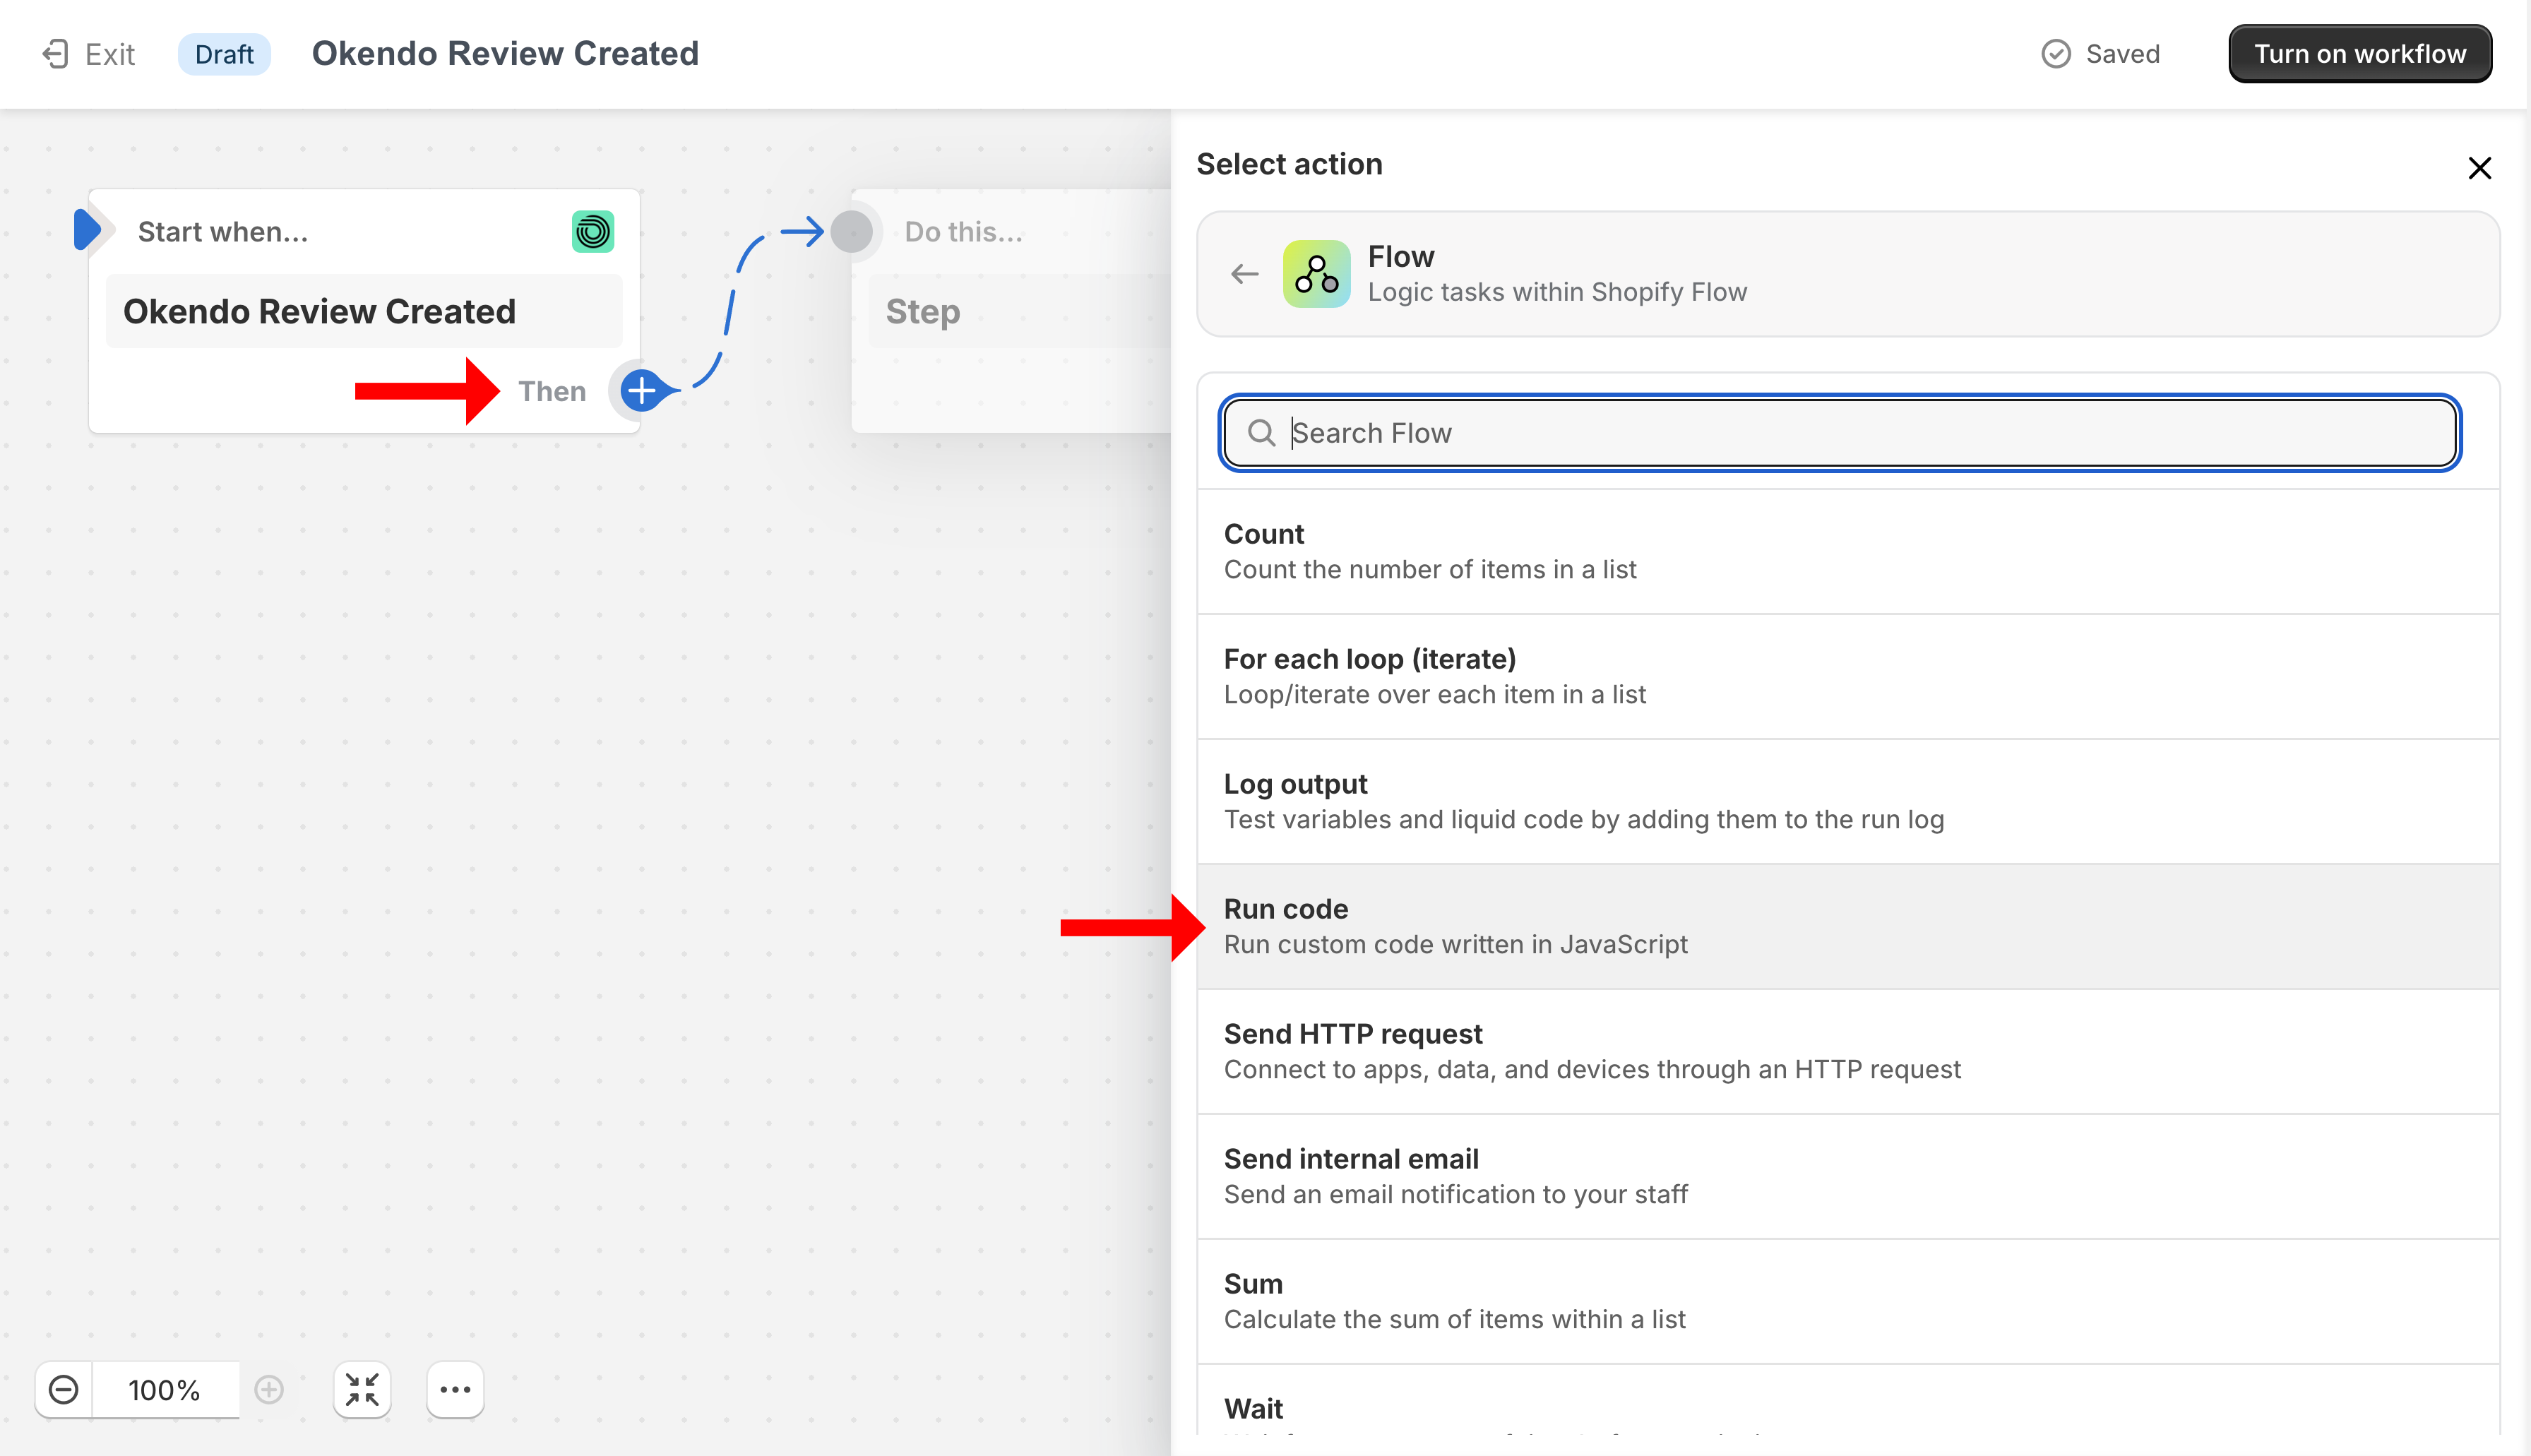
Task: Click the Okendo app icon on trigger card
Action: pos(592,232)
